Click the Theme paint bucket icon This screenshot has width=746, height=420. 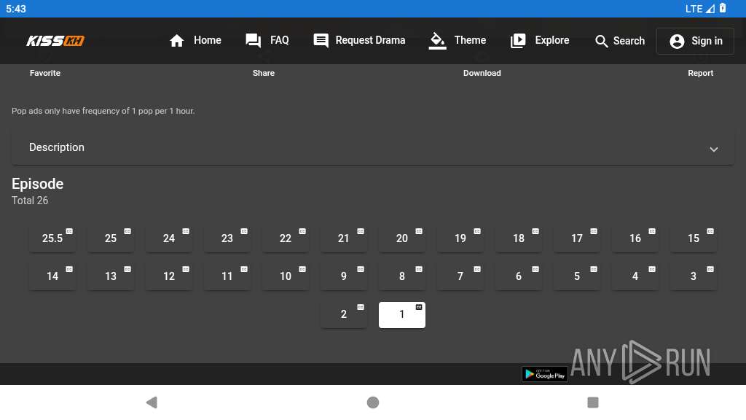pos(437,41)
